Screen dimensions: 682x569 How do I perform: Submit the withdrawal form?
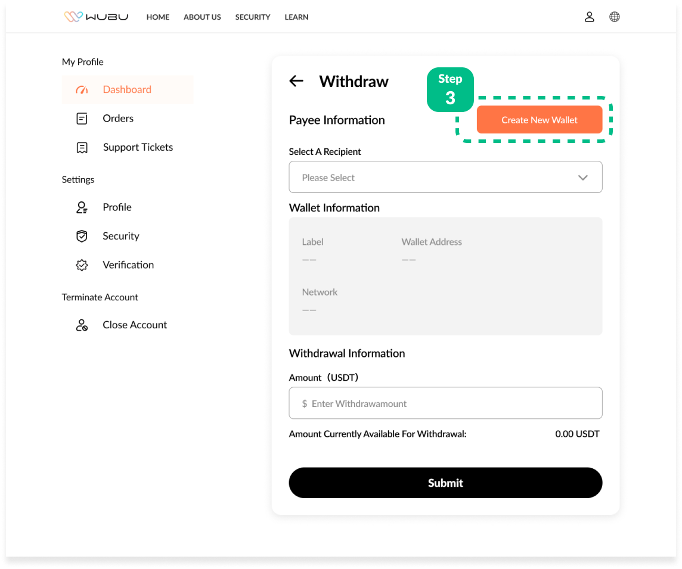(x=445, y=483)
